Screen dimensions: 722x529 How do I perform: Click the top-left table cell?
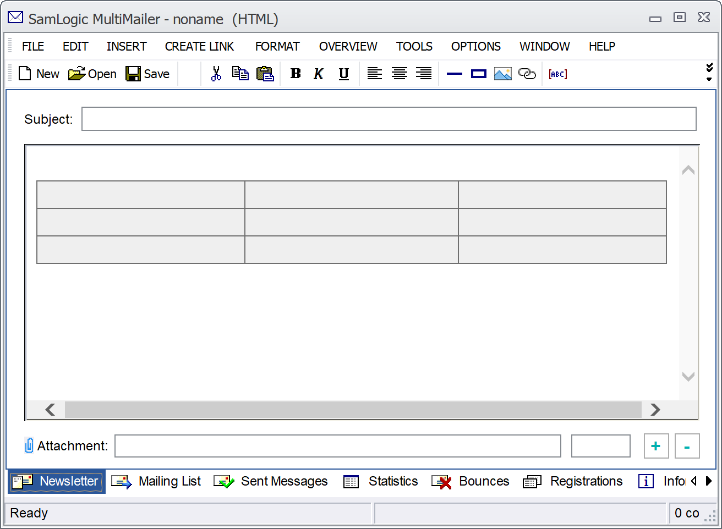[x=141, y=195]
